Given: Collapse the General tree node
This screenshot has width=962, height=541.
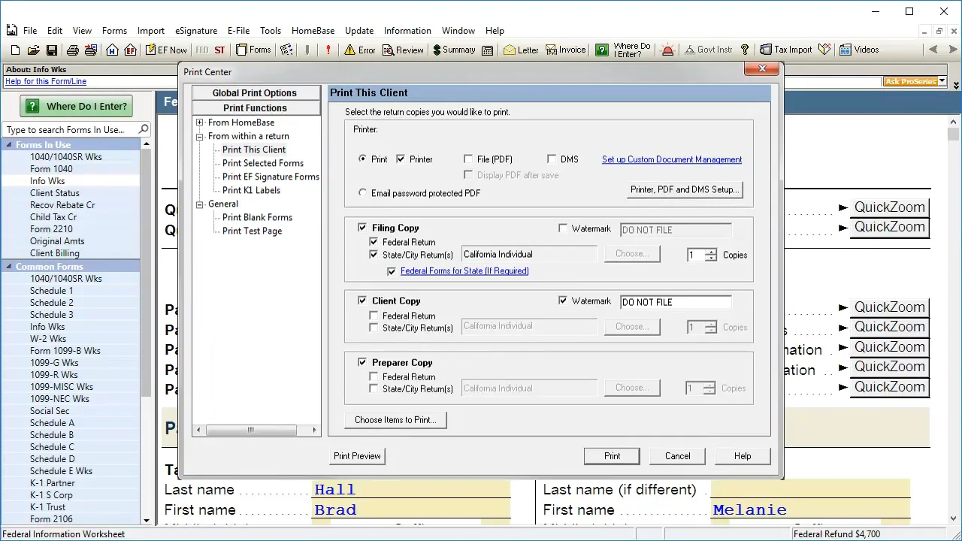Looking at the screenshot, I should pos(200,204).
